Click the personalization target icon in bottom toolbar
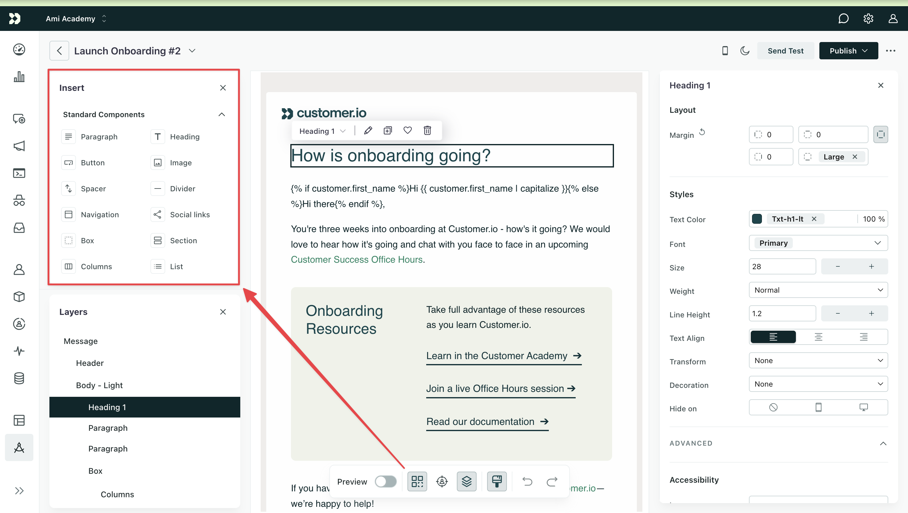The width and height of the screenshot is (908, 513). pos(442,481)
